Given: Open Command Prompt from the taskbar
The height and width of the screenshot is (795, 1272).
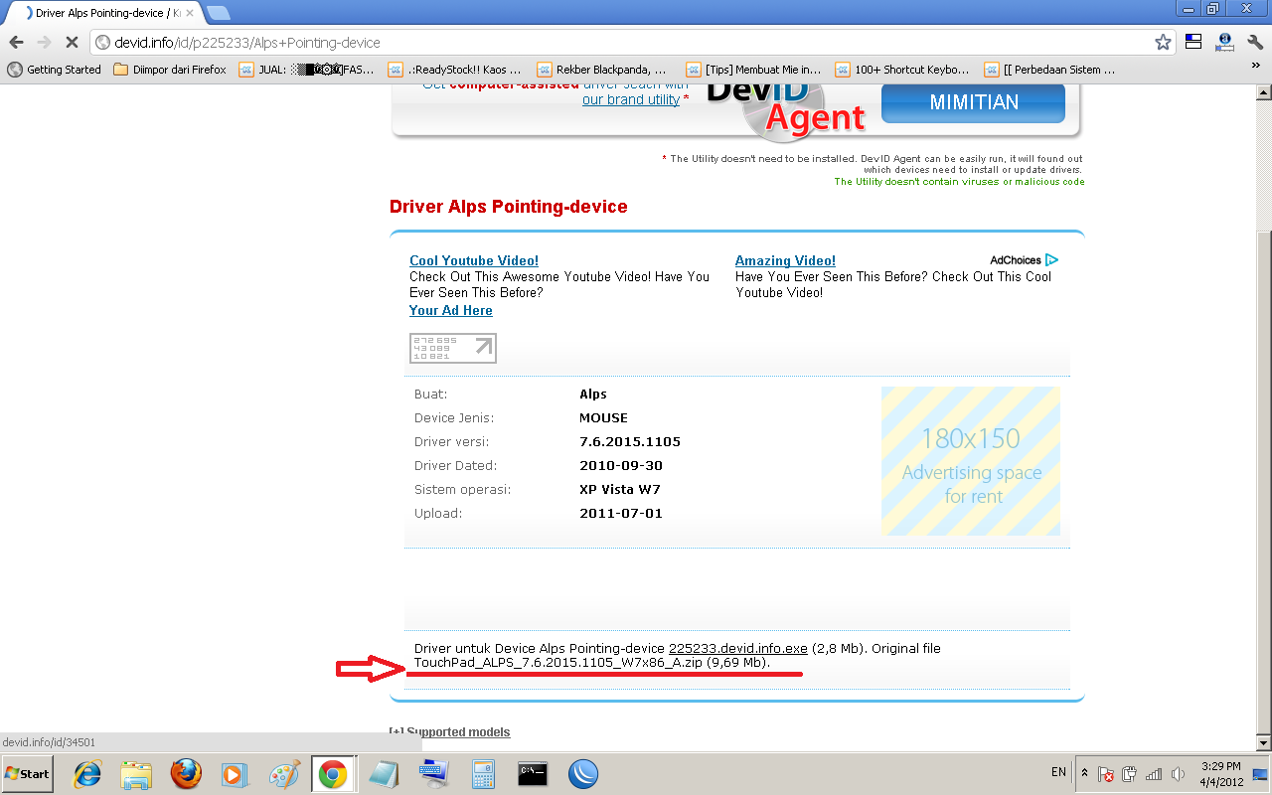Looking at the screenshot, I should pos(533,773).
